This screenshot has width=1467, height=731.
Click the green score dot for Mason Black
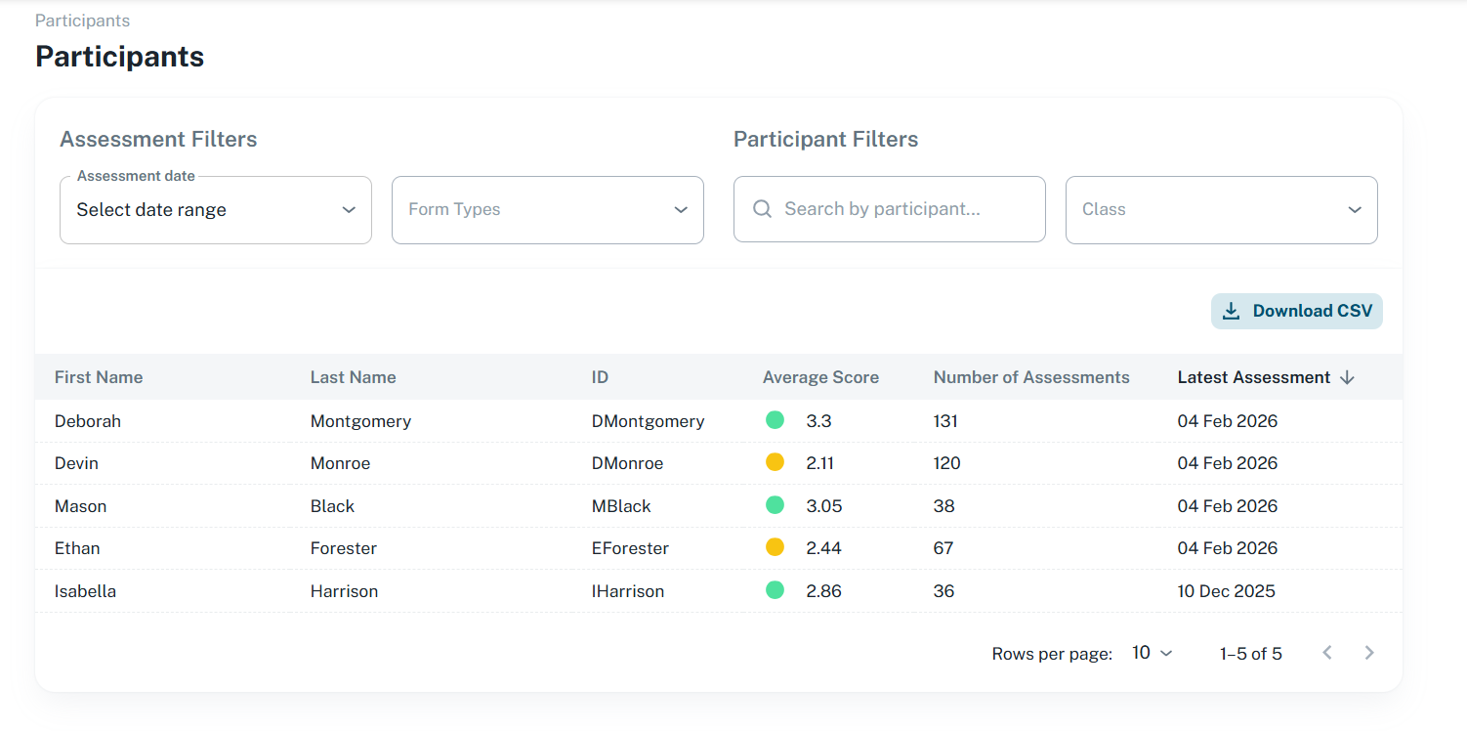coord(775,505)
